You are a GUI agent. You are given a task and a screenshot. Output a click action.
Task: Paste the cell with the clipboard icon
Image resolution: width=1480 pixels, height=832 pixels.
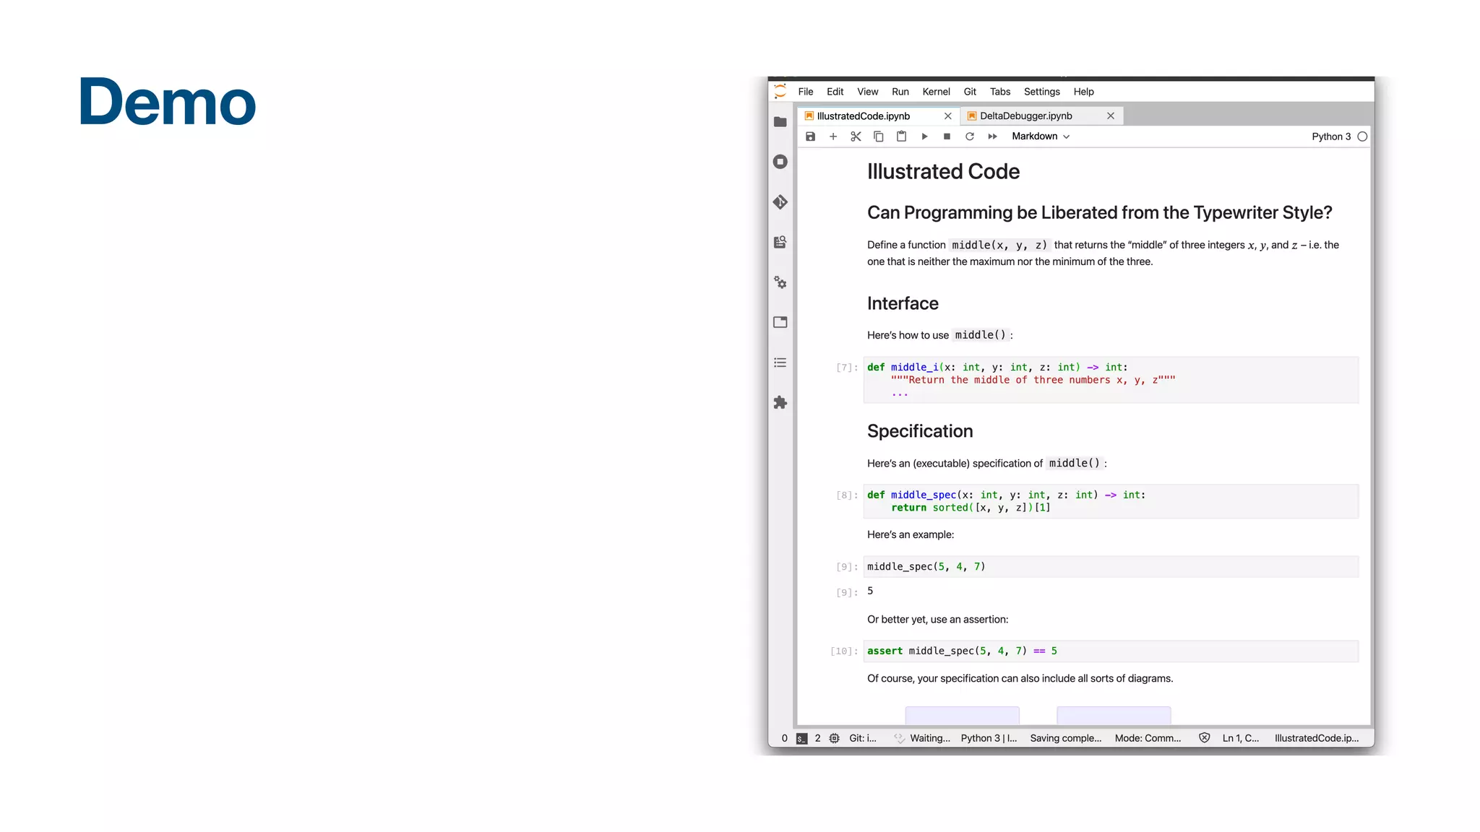click(x=901, y=136)
